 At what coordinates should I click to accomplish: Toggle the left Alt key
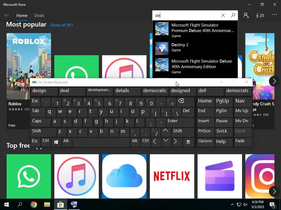tap(66, 142)
